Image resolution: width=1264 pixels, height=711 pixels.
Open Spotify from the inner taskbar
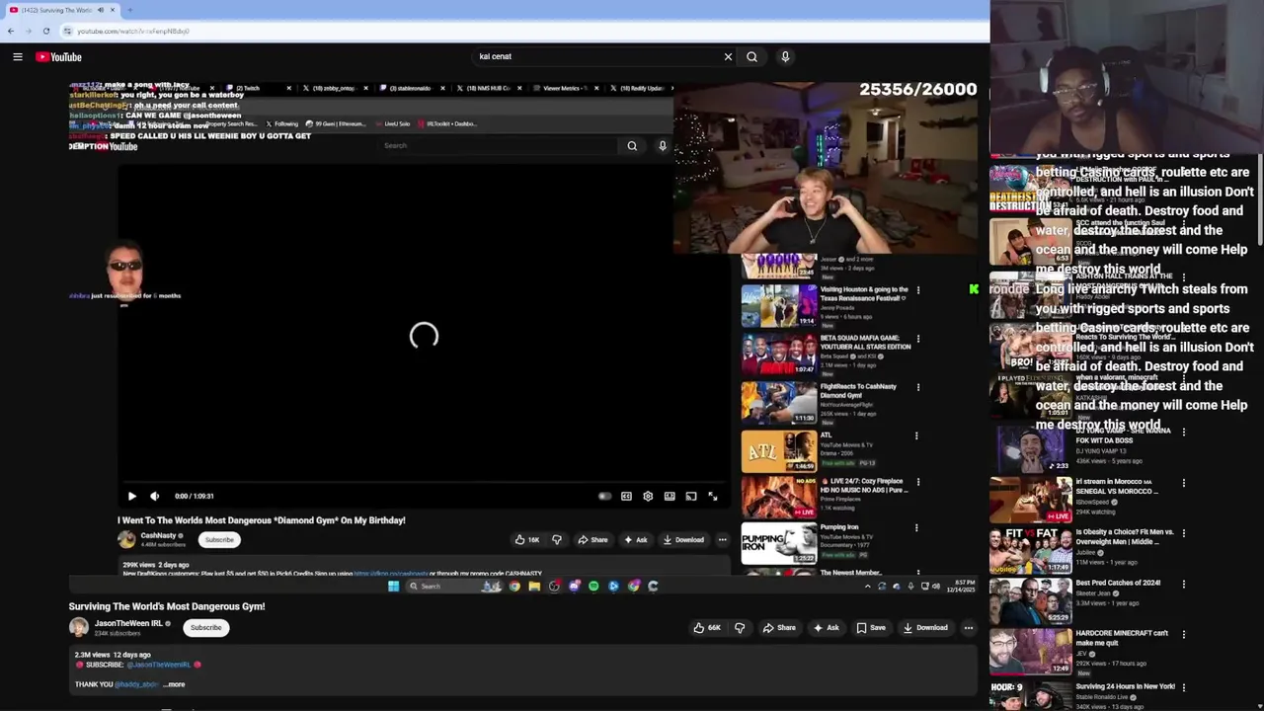tap(593, 587)
